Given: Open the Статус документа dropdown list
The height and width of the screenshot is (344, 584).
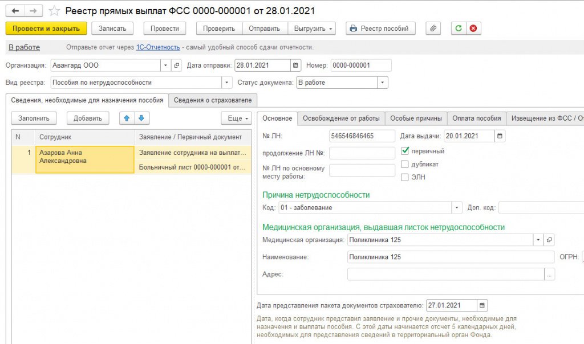Looking at the screenshot, I should tap(382, 83).
